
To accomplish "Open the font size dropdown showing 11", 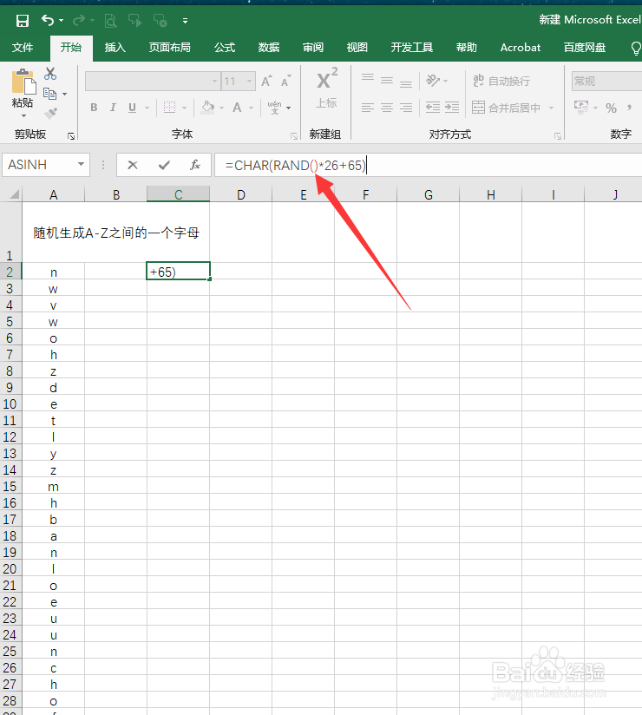I will pyautogui.click(x=249, y=82).
